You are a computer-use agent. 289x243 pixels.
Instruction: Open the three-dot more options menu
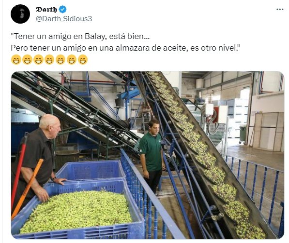click(280, 9)
